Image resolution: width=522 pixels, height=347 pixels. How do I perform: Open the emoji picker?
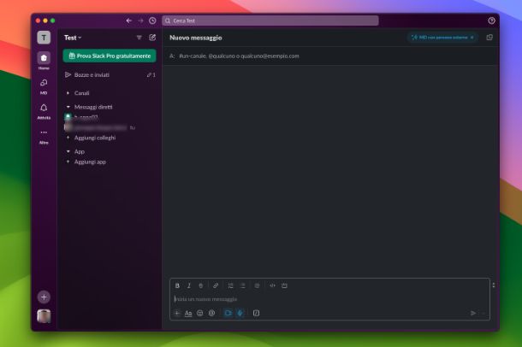199,313
